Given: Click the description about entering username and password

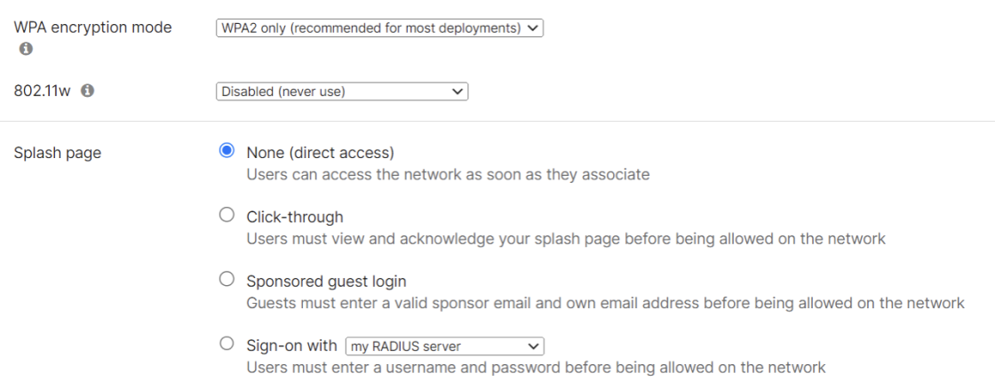Looking at the screenshot, I should (537, 368).
